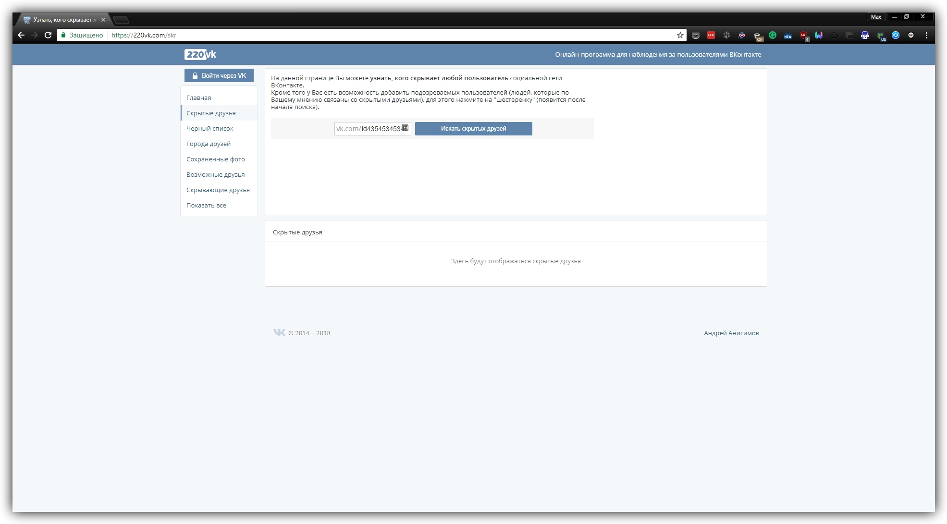Screen dimensions: 947x524
Task: Click the 220vk logo
Action: pyautogui.click(x=200, y=54)
